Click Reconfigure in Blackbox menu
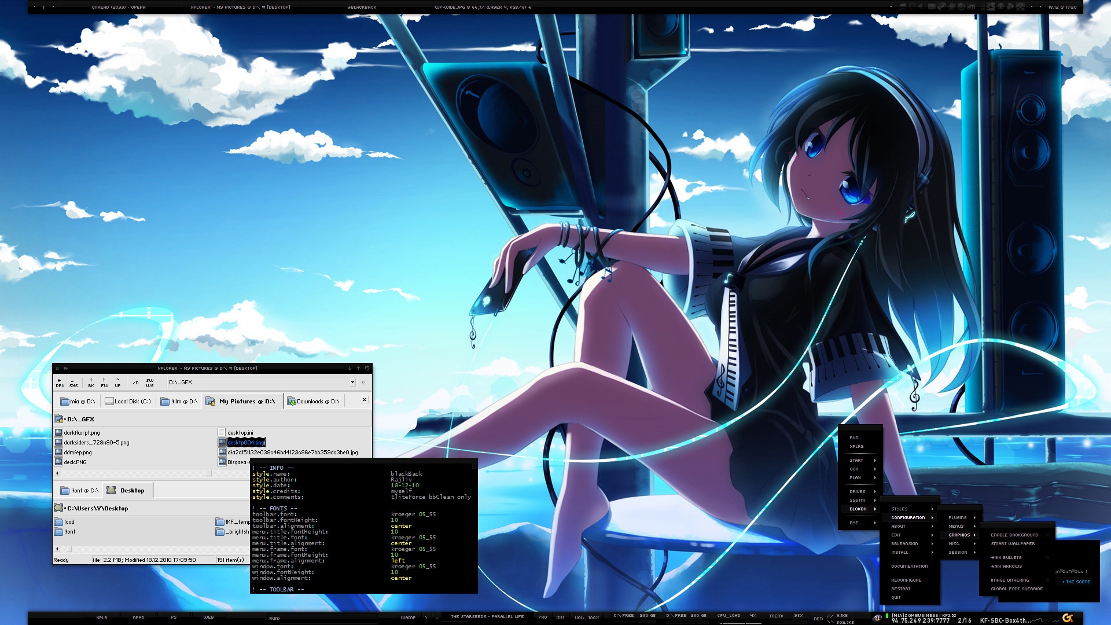The height and width of the screenshot is (625, 1111). point(910,580)
